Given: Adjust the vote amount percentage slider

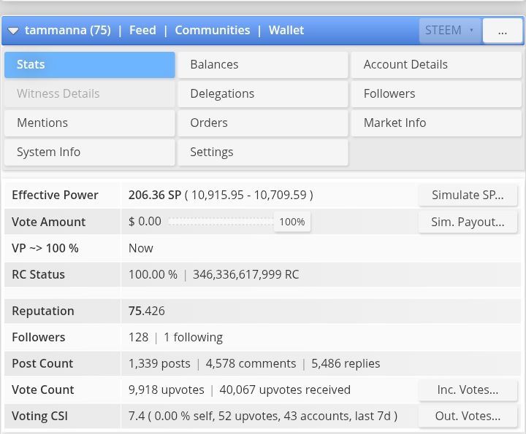Looking at the screenshot, I should click(291, 222).
